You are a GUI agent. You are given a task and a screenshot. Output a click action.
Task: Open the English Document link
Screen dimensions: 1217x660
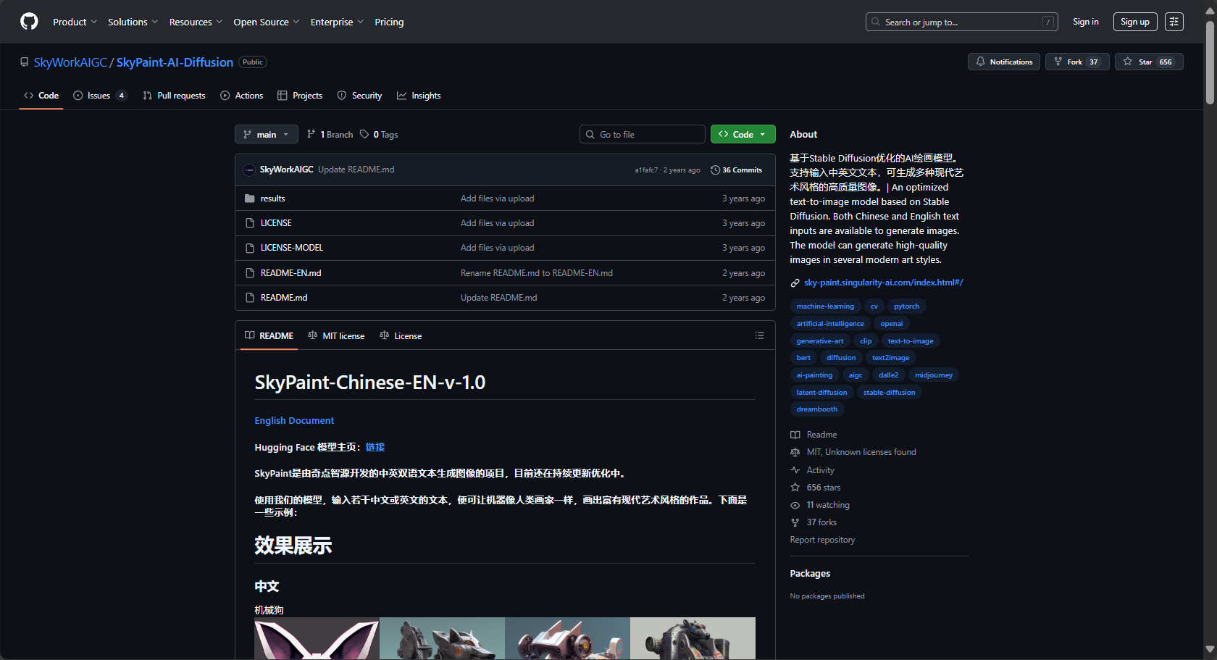[x=294, y=420]
